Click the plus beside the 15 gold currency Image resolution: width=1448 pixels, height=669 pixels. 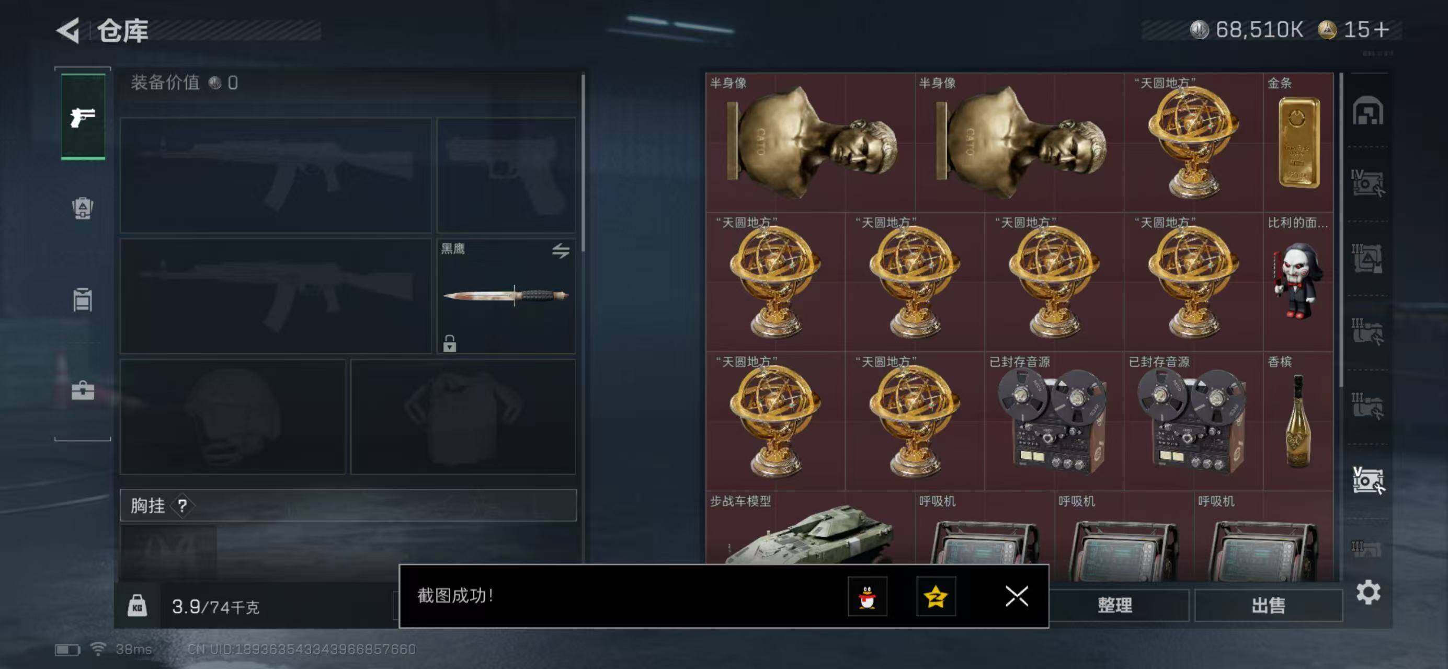pyautogui.click(x=1381, y=29)
